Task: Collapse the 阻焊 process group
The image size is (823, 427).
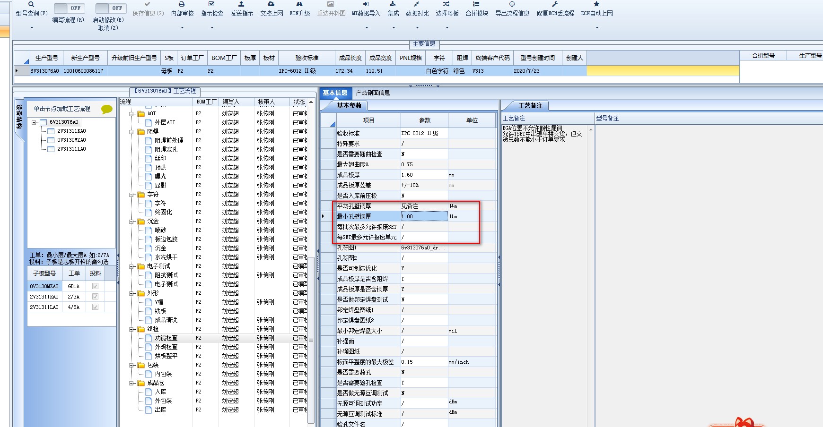Action: (131, 132)
